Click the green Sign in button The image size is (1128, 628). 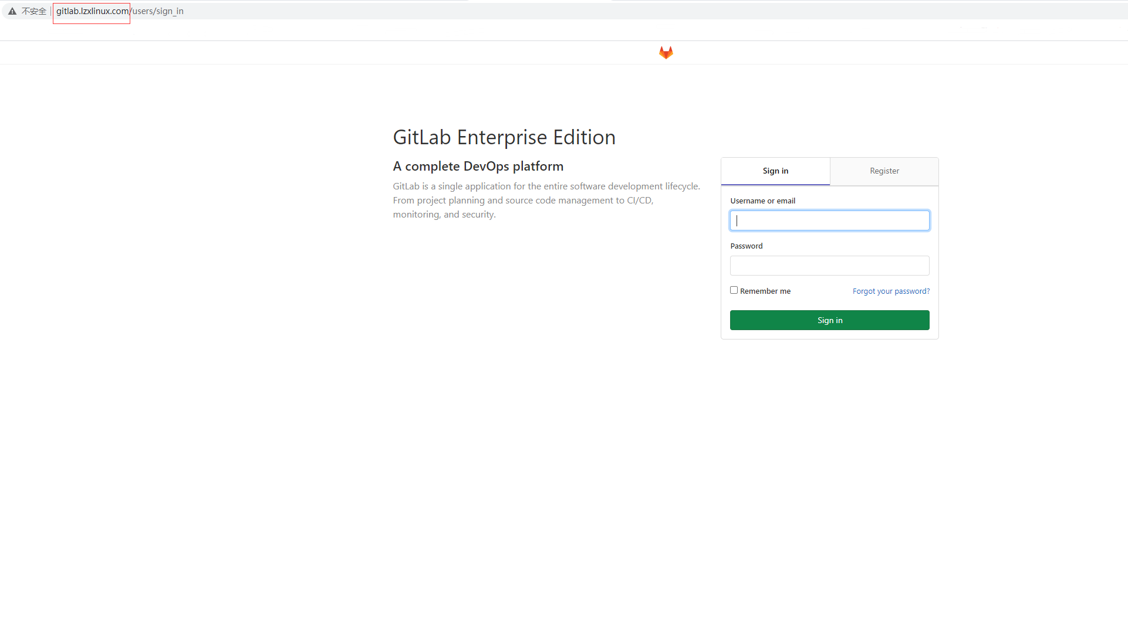pos(830,320)
